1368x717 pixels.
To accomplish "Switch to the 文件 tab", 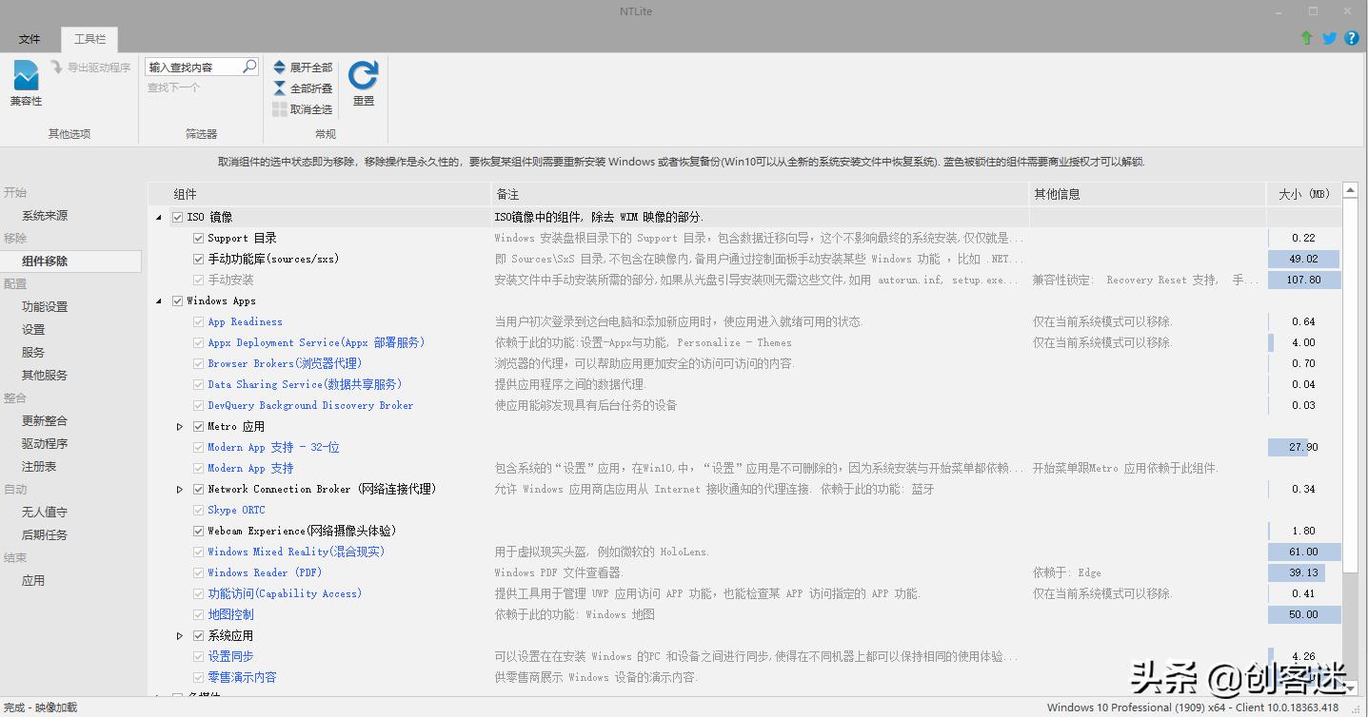I will 30,39.
